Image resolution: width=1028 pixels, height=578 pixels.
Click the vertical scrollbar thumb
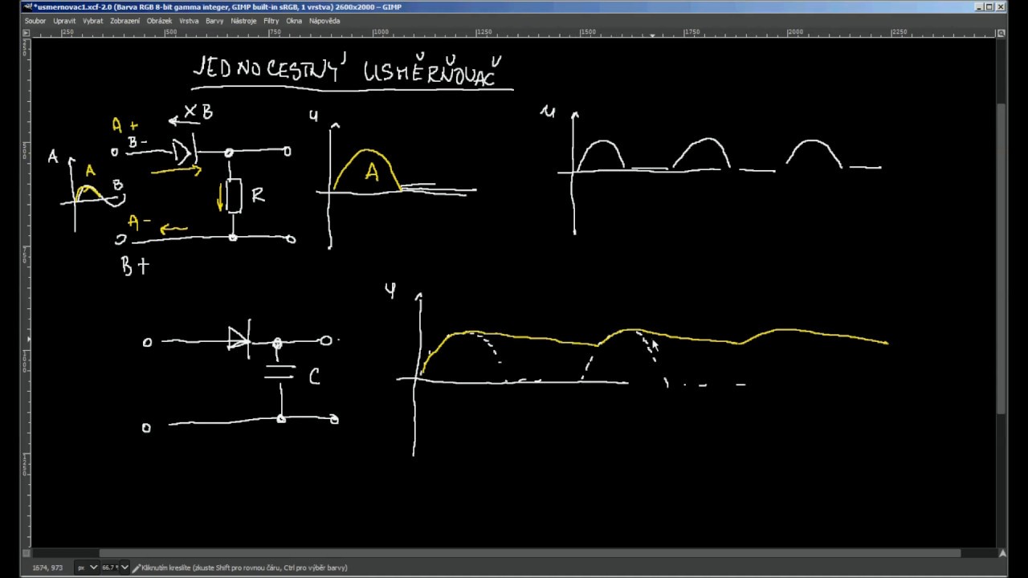[1001, 258]
